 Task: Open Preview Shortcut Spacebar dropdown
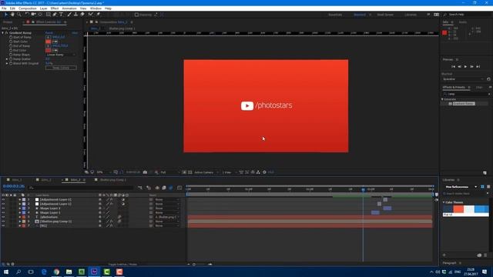[464, 79]
